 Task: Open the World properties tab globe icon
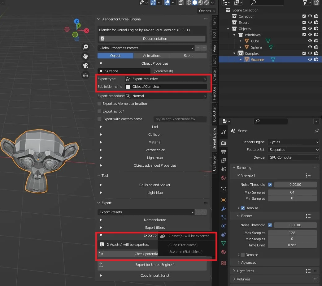coord(224,178)
